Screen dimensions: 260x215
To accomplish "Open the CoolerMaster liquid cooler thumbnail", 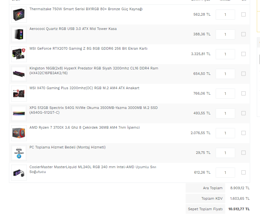I will [x=19, y=173].
